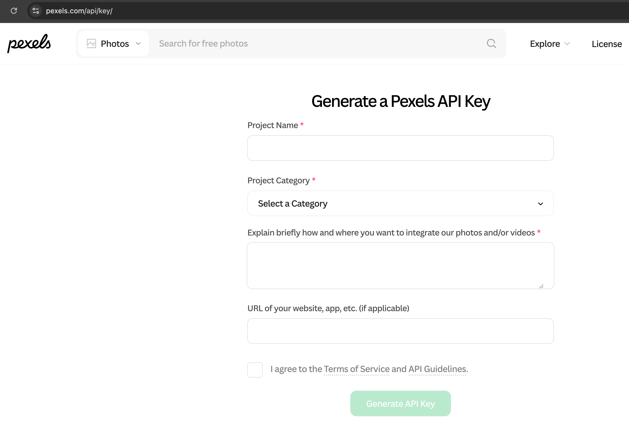This screenshot has height=427, width=629.
Task: Expand the Explore menu chevron
Action: coord(567,44)
